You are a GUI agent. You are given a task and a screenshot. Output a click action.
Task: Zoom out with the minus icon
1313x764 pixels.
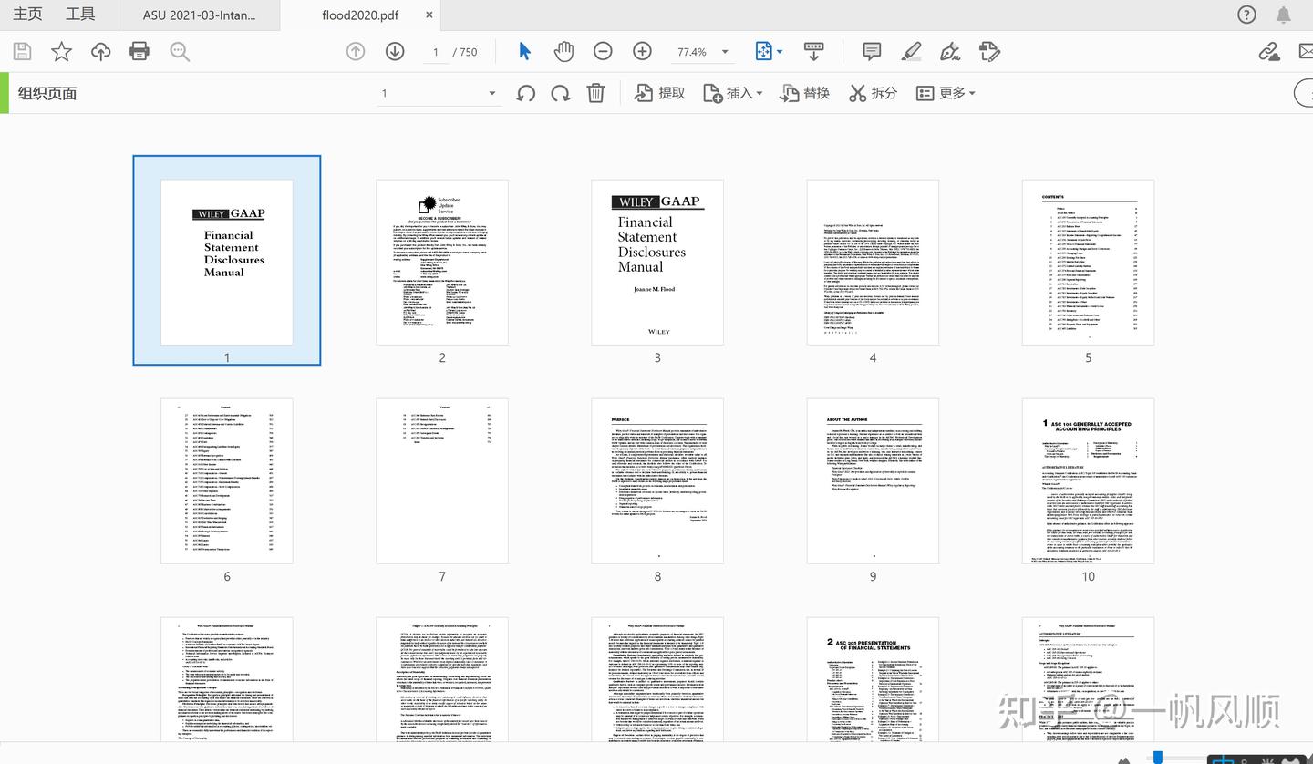603,52
